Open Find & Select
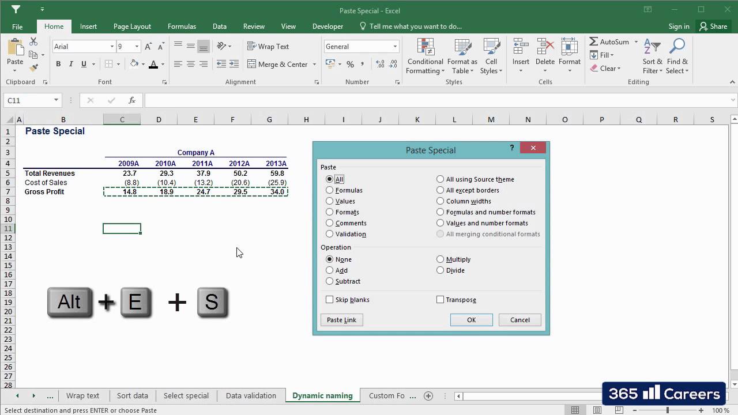This screenshot has height=415, width=738. pos(677,56)
